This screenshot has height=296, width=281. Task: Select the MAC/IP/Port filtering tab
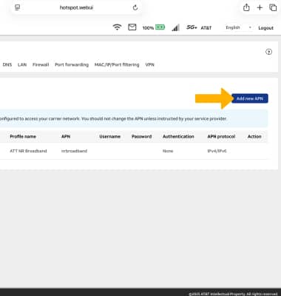pyautogui.click(x=117, y=64)
